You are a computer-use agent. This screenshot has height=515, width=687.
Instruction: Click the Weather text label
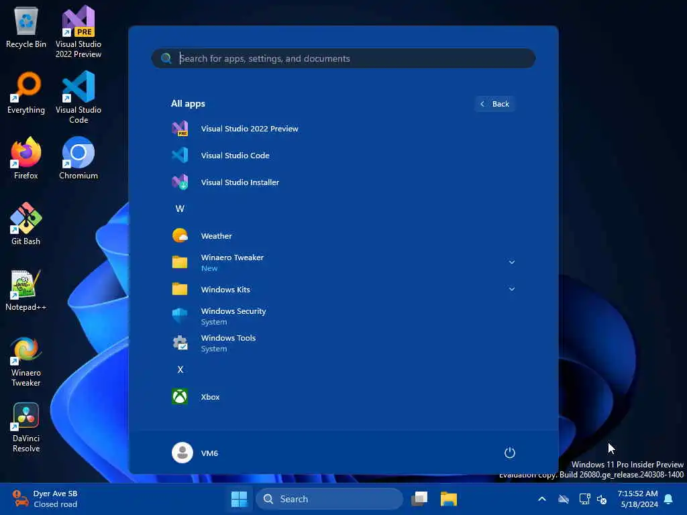point(216,235)
